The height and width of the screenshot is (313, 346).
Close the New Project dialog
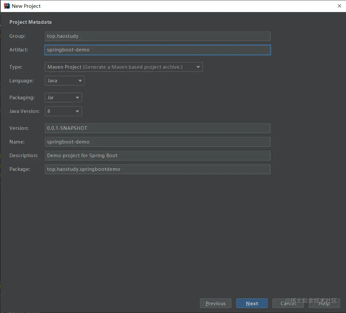pyautogui.click(x=339, y=6)
